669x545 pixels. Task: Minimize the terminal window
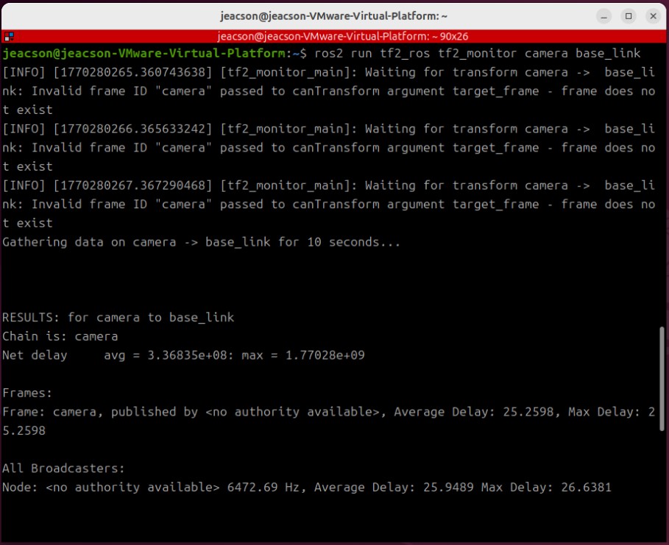[605, 15]
